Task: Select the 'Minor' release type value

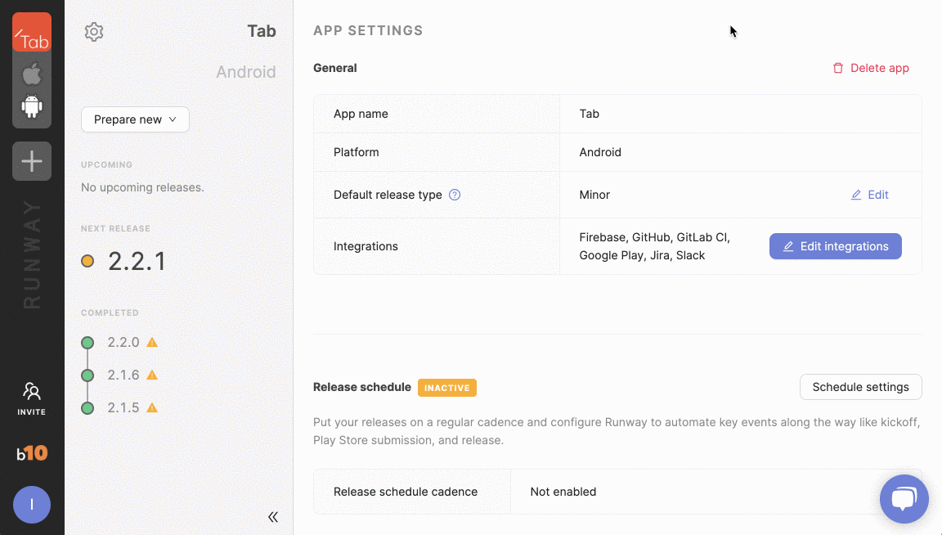Action: tap(594, 195)
